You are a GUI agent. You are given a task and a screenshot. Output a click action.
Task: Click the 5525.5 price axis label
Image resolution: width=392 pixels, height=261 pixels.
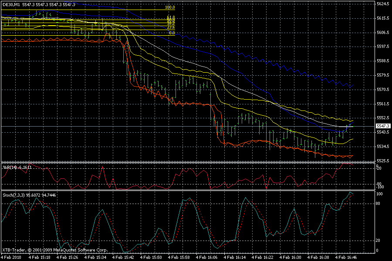coord(383,161)
